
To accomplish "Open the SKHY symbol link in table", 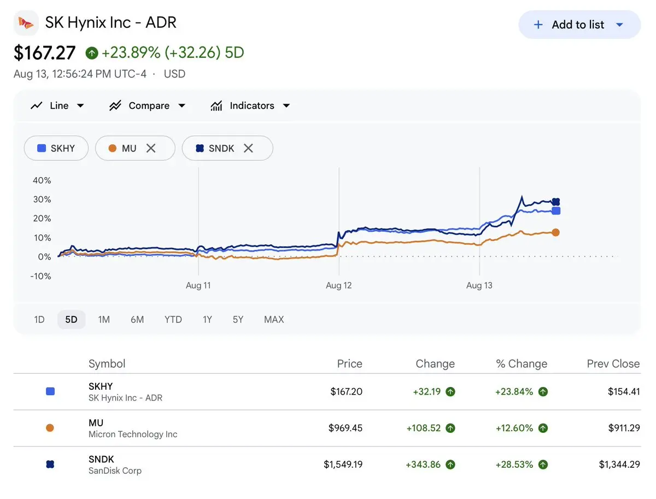I will [101, 386].
